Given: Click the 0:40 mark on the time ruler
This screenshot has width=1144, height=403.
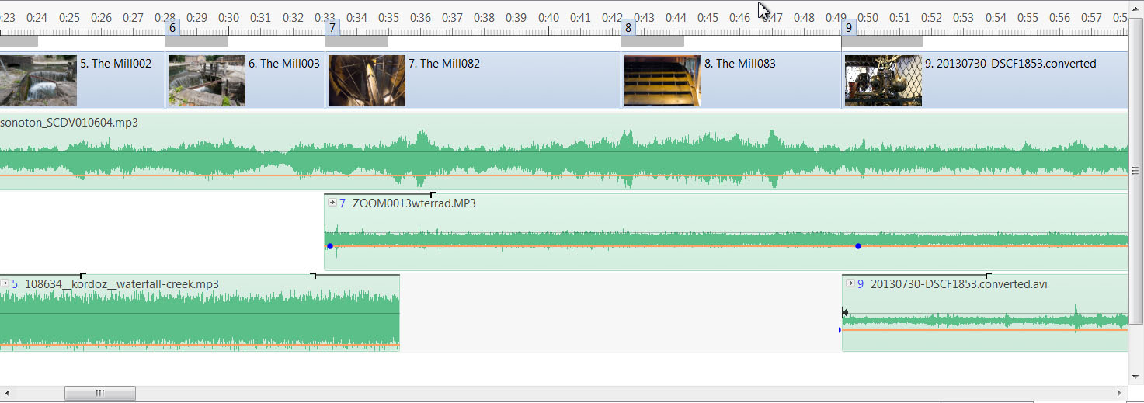Looking at the screenshot, I should (x=548, y=17).
